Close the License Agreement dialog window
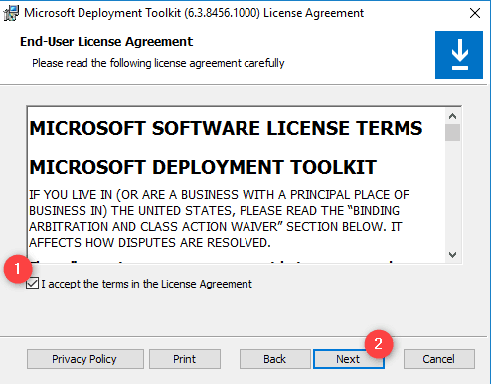491x384 pixels. pos(475,13)
